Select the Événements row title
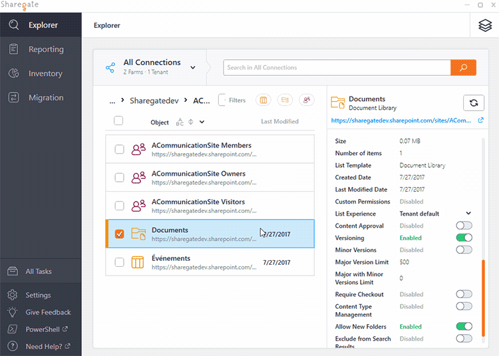499x356 pixels. coord(171,258)
